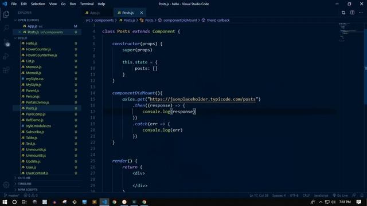Viewport: 367px width, 206px height.
Task: Open Manage gear at activity bar bottom
Action: click(x=6, y=185)
